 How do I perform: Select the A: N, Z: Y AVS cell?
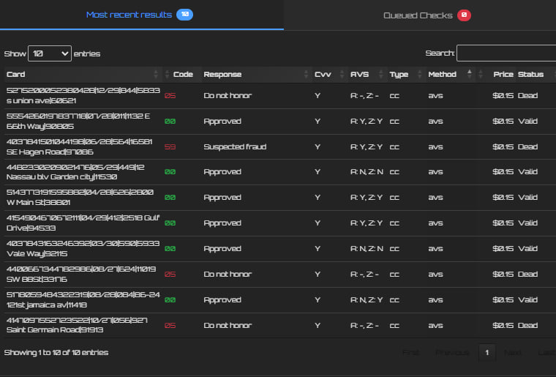(x=367, y=299)
